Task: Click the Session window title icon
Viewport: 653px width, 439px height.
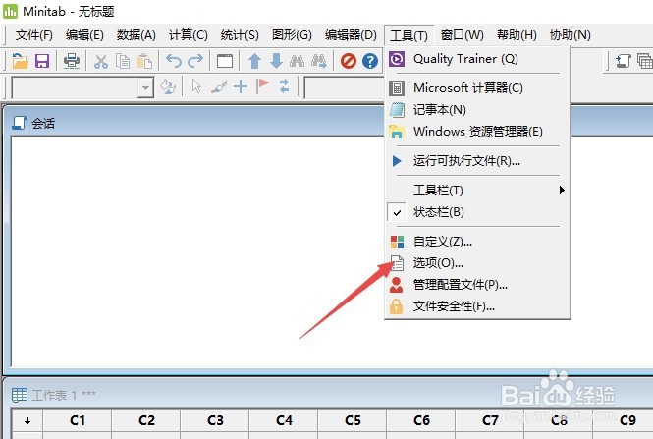Action: point(20,123)
